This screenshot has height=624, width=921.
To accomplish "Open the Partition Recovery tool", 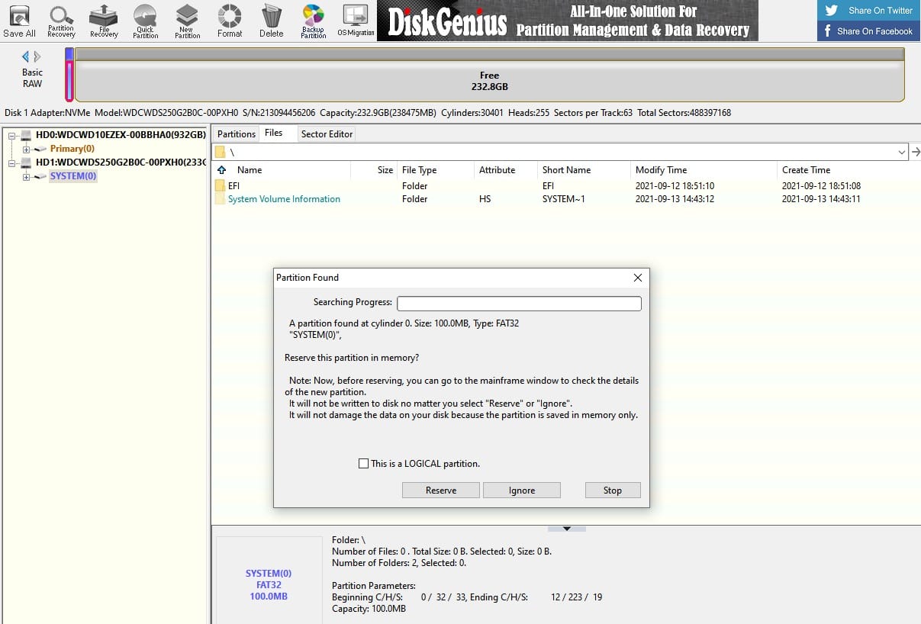I will (x=61, y=21).
